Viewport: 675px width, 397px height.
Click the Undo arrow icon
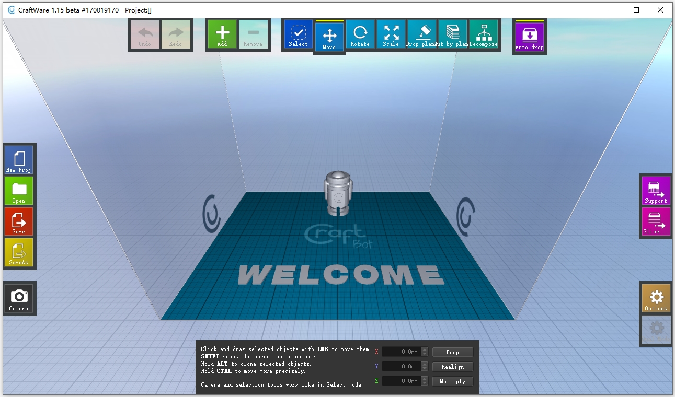[145, 34]
